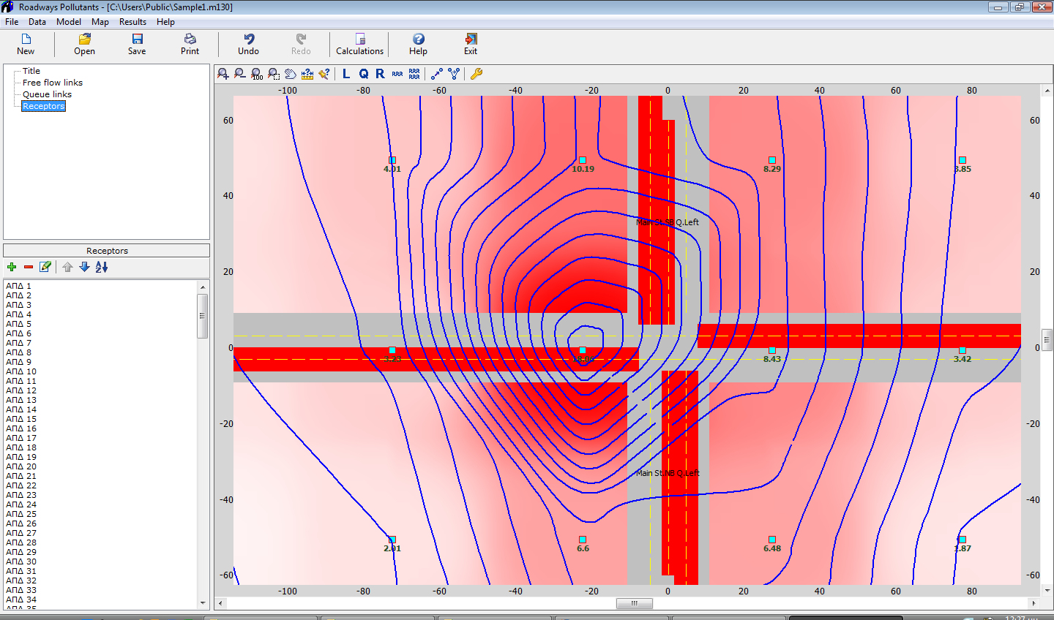Move the selected receptor down the list
The width and height of the screenshot is (1054, 620).
tap(84, 268)
